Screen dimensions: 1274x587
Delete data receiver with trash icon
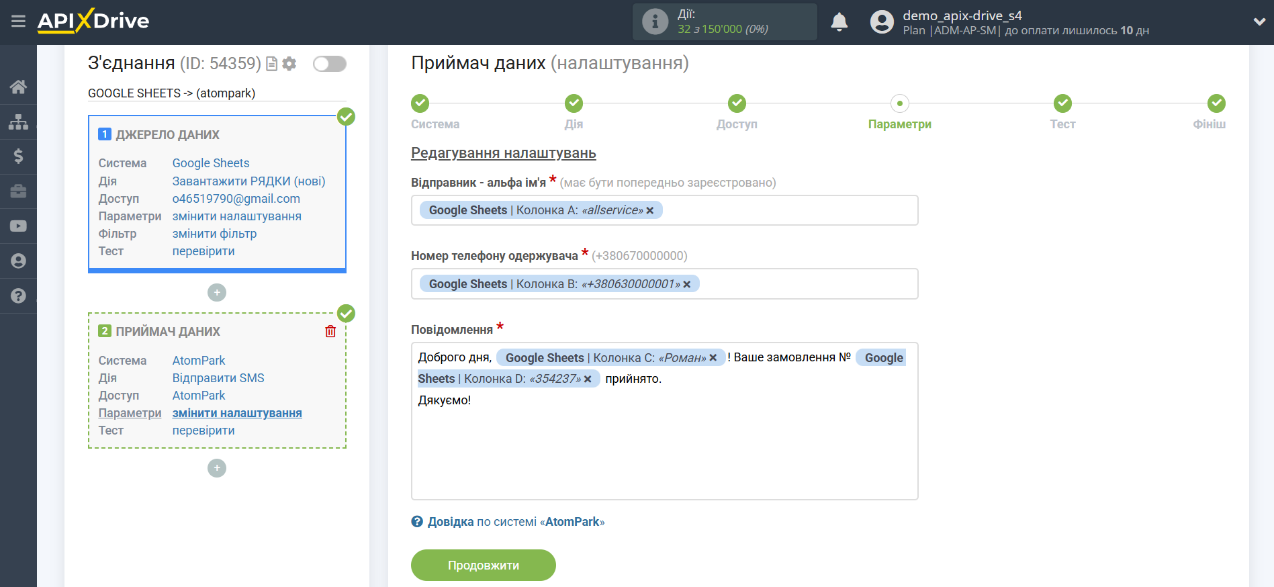tap(330, 331)
